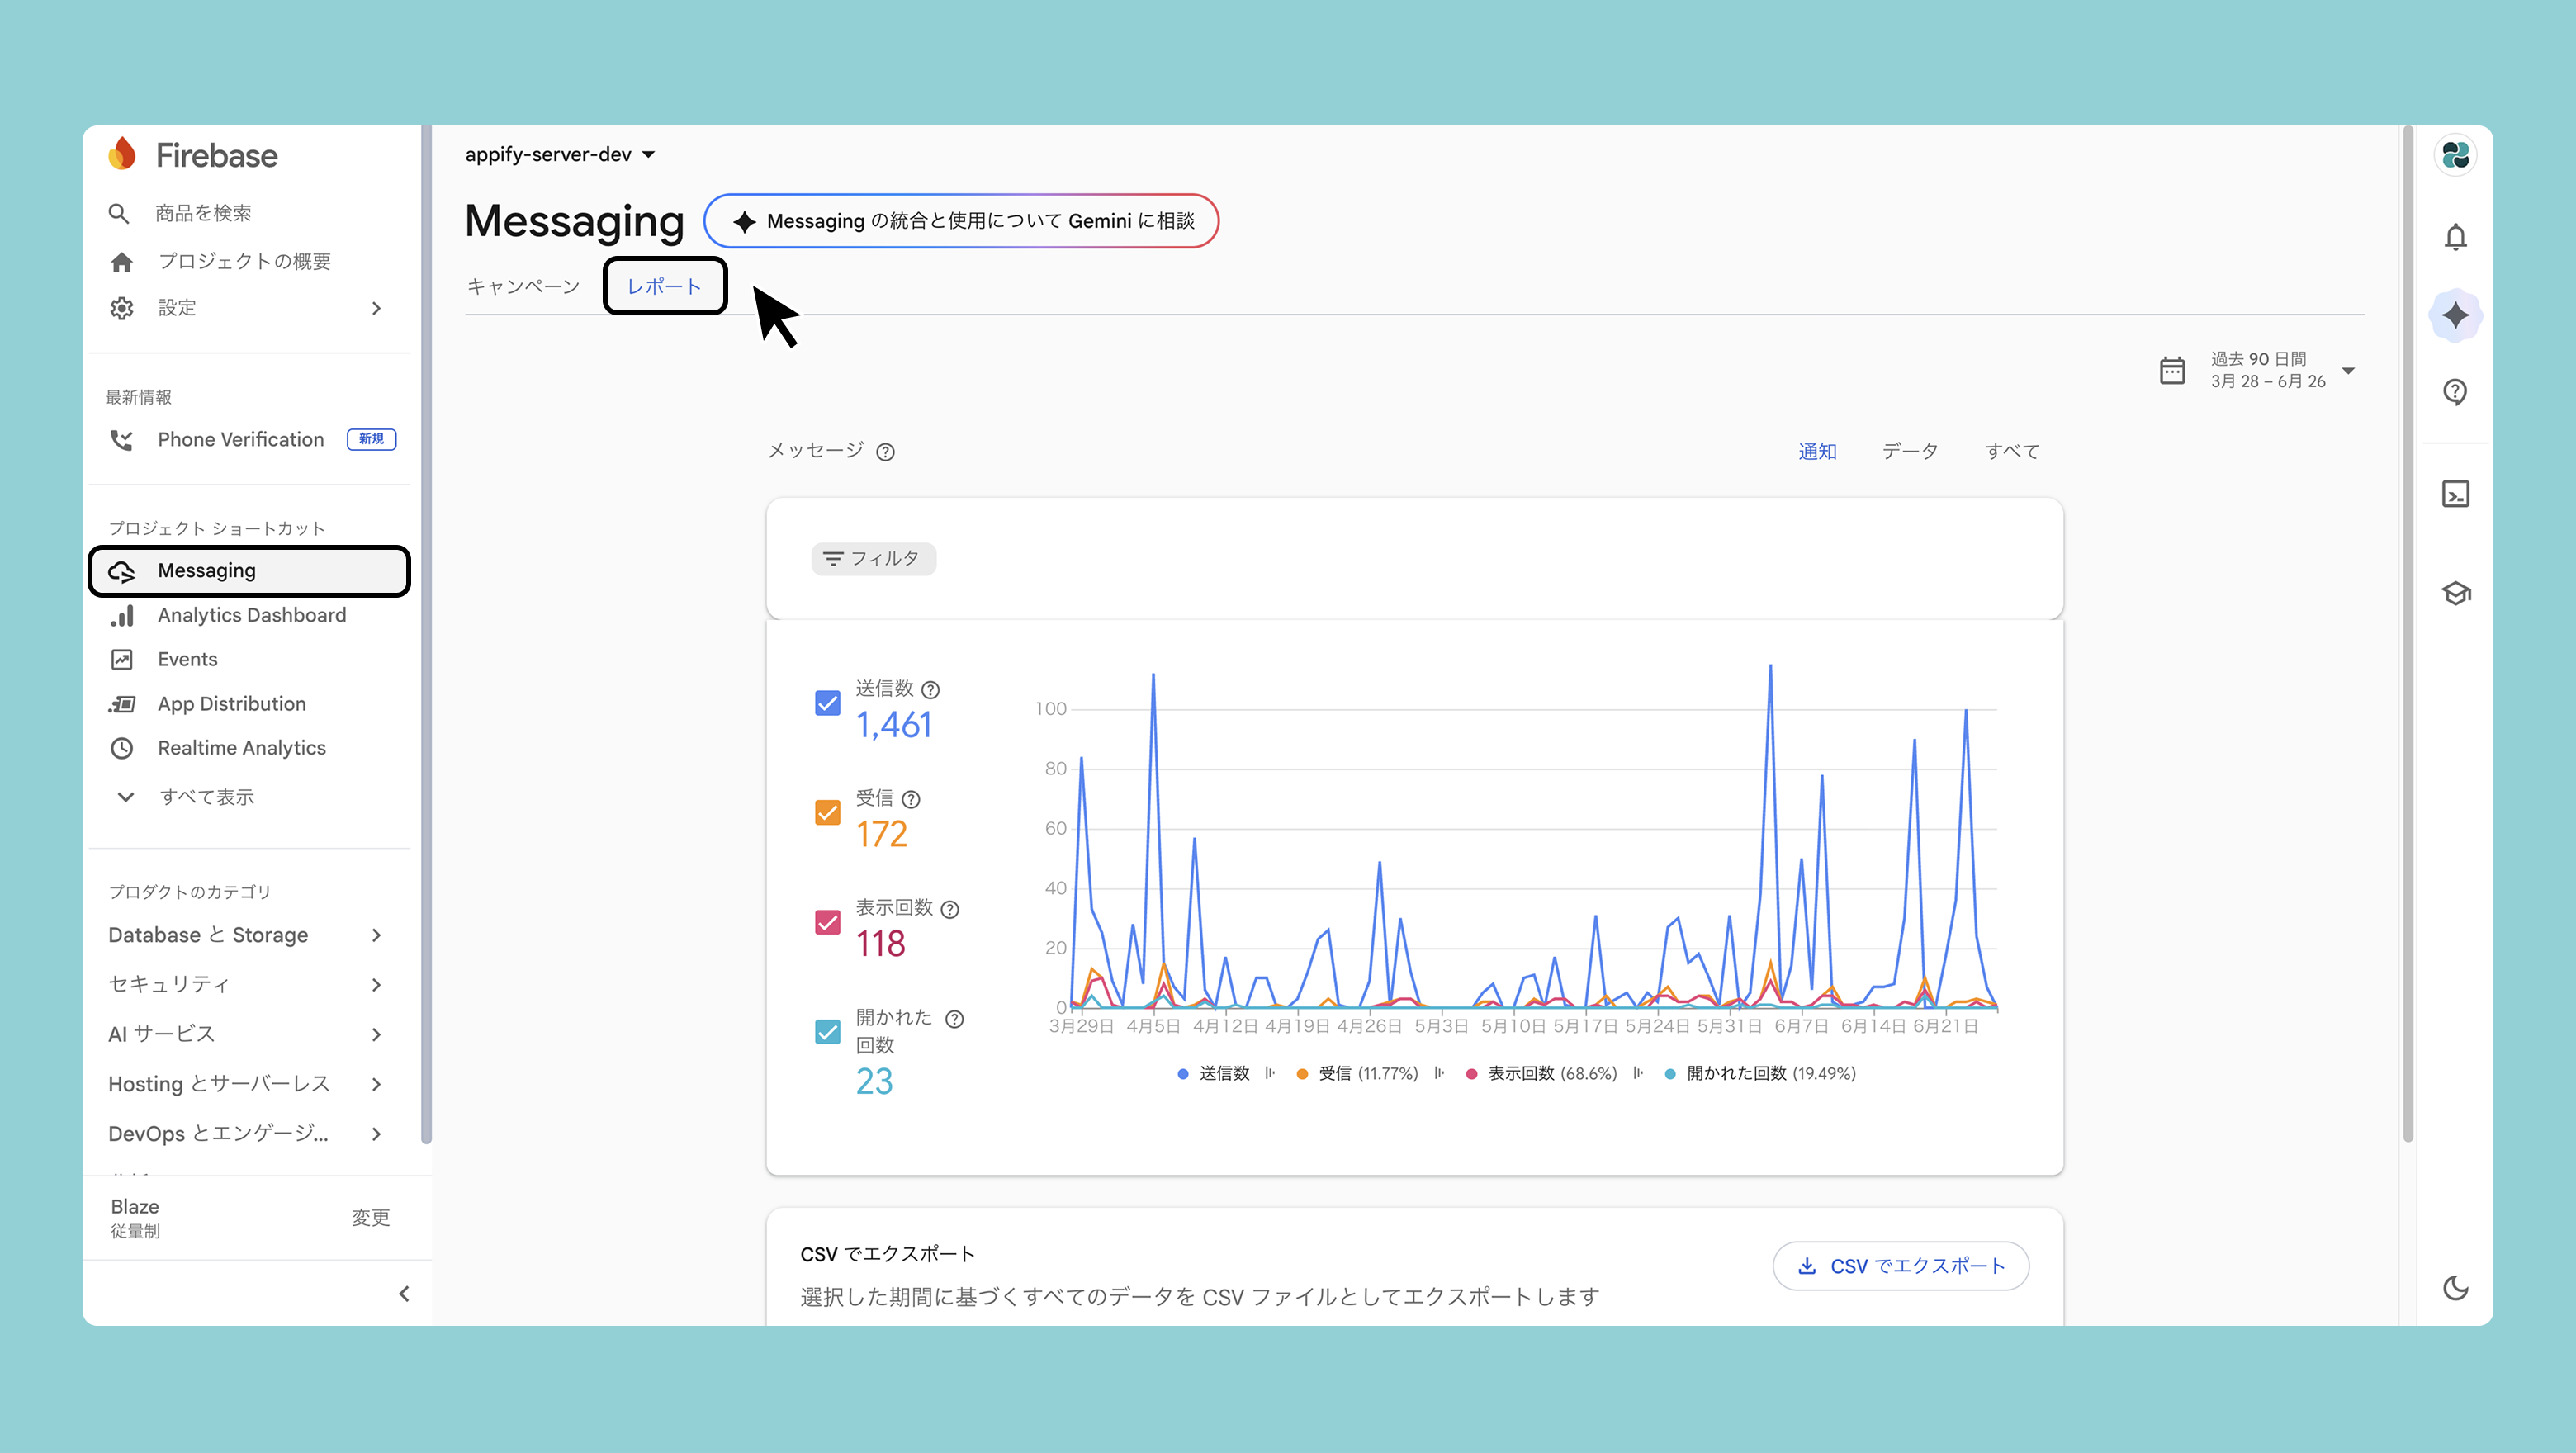Image resolution: width=2576 pixels, height=1453 pixels.
Task: Select the データ message type tab
Action: [1910, 452]
